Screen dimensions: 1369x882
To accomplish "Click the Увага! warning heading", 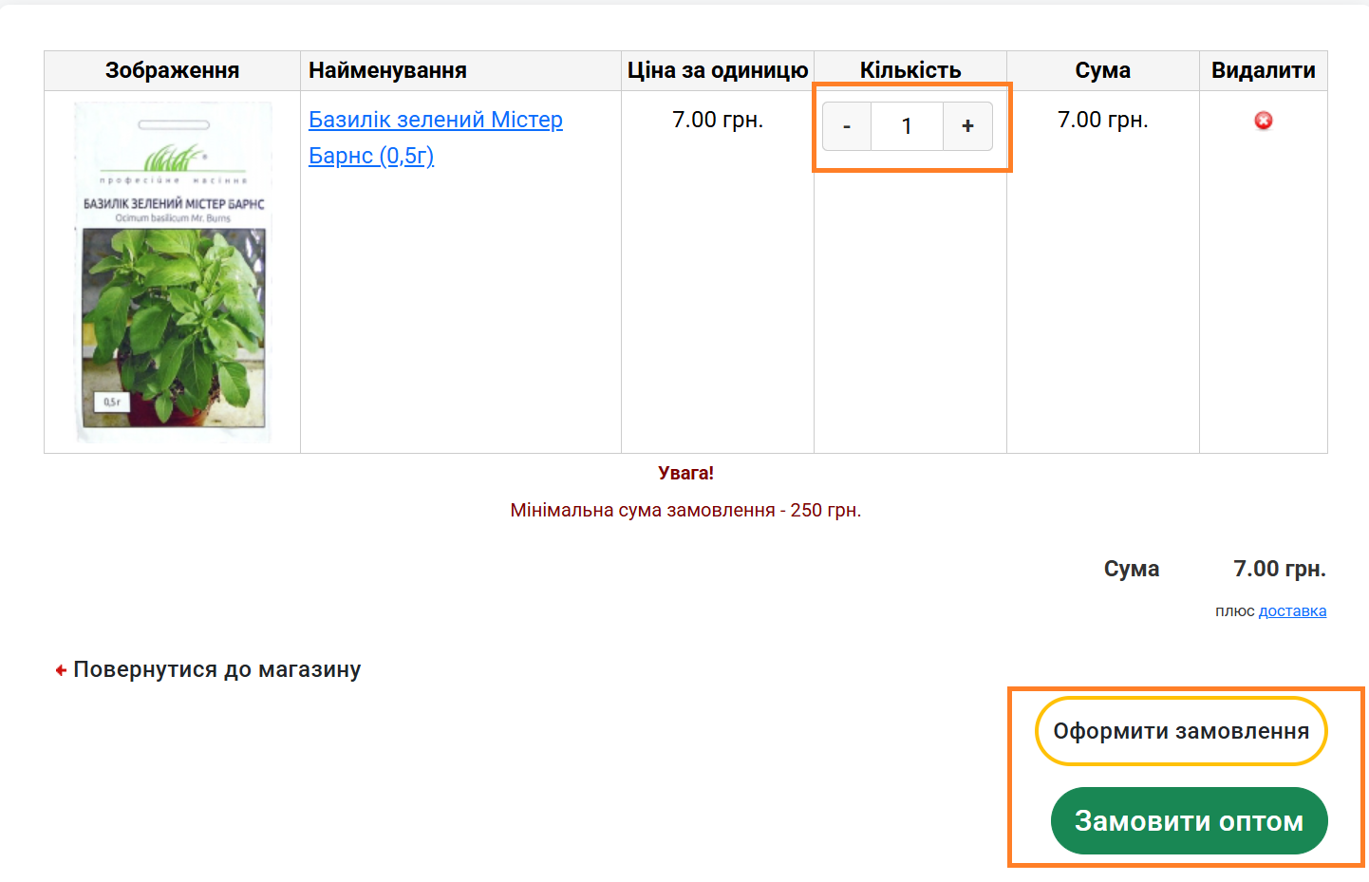I will tap(685, 473).
